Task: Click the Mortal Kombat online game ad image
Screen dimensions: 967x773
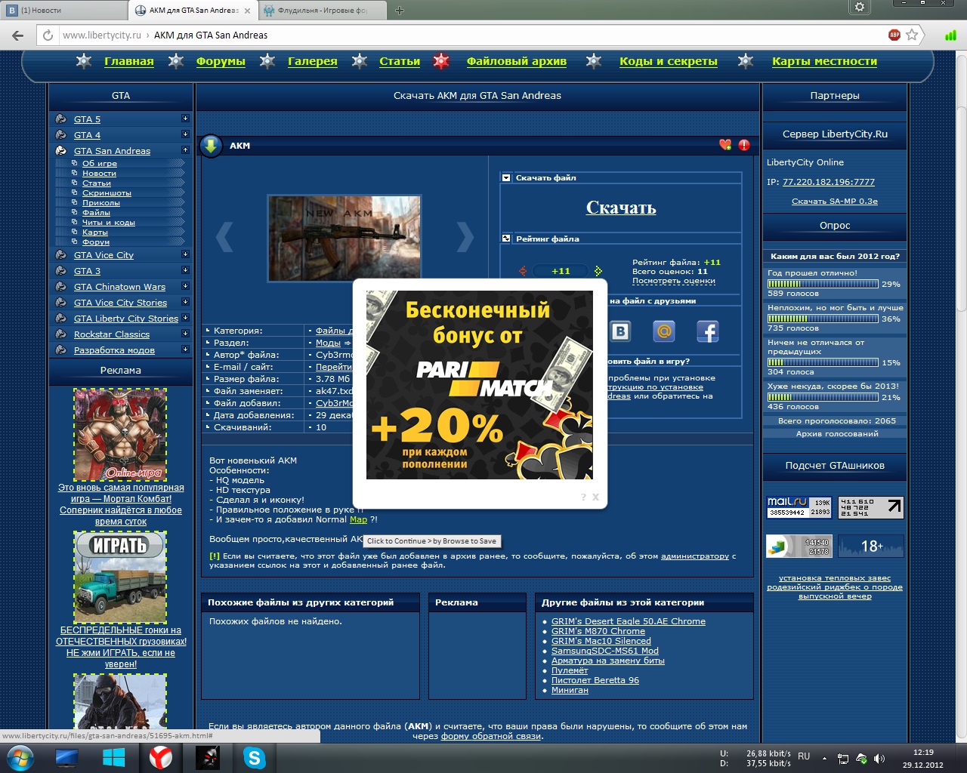Action: (120, 434)
